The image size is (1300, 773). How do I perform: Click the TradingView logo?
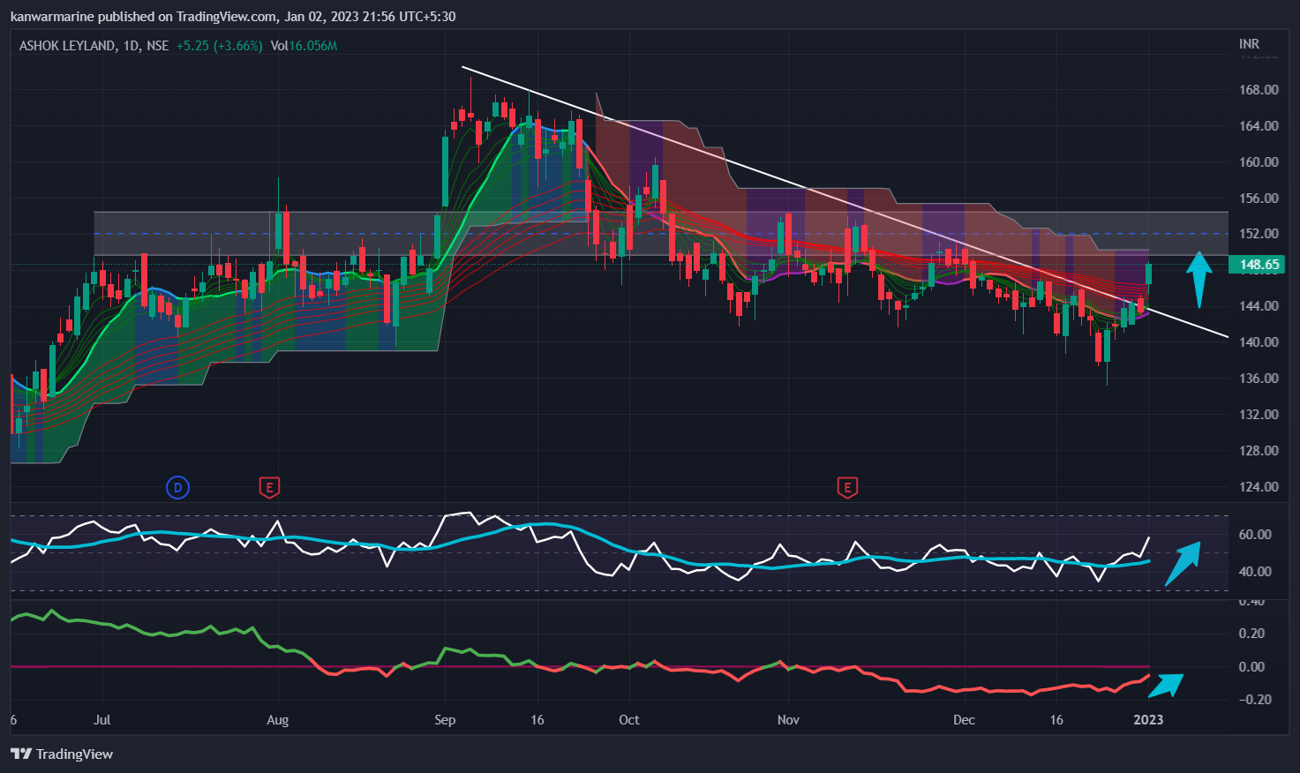(x=62, y=754)
